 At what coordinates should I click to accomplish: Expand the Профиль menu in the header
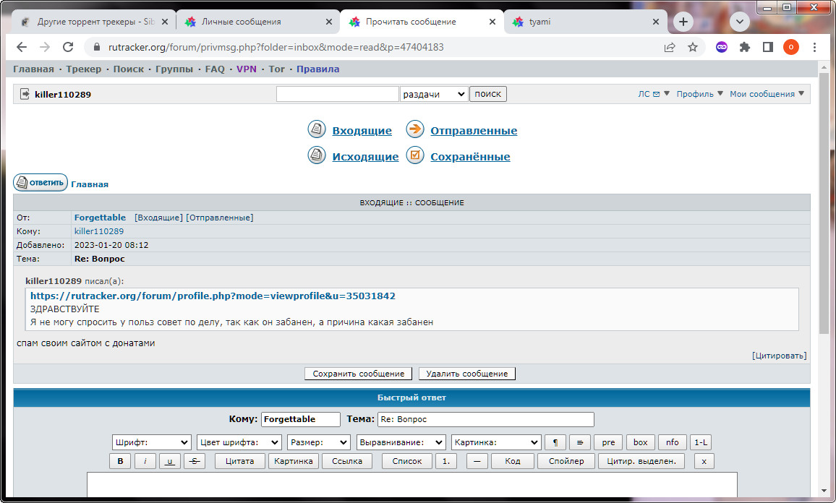[x=699, y=94]
